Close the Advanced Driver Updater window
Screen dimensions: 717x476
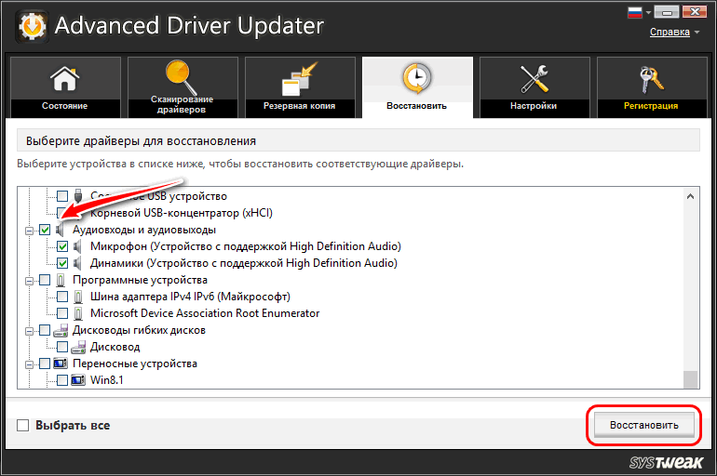[x=694, y=11]
